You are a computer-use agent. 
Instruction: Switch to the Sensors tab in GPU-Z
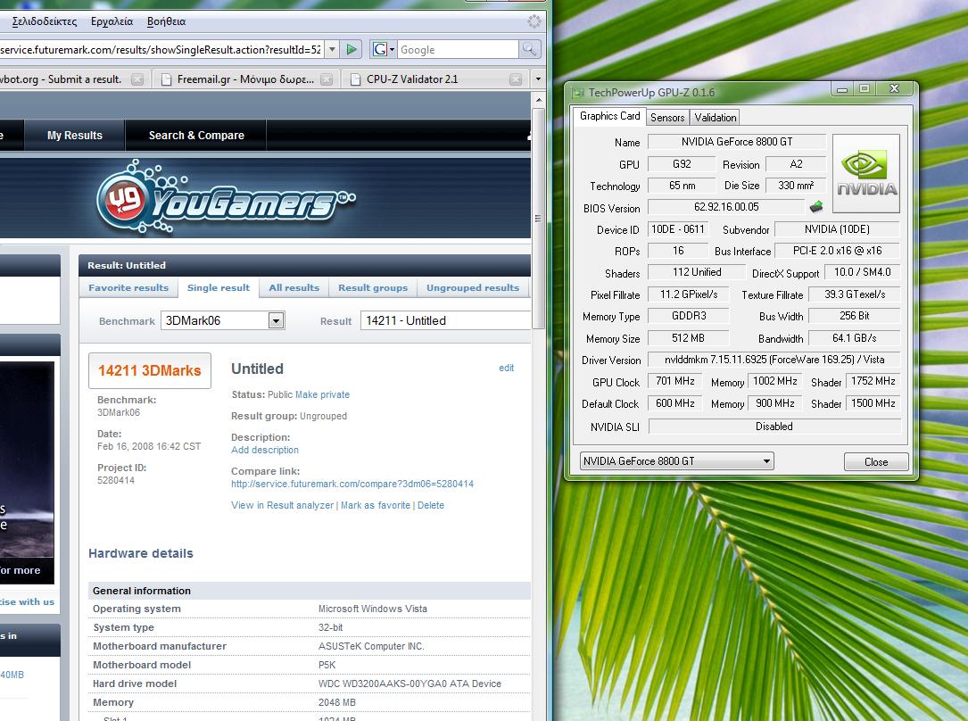click(667, 117)
